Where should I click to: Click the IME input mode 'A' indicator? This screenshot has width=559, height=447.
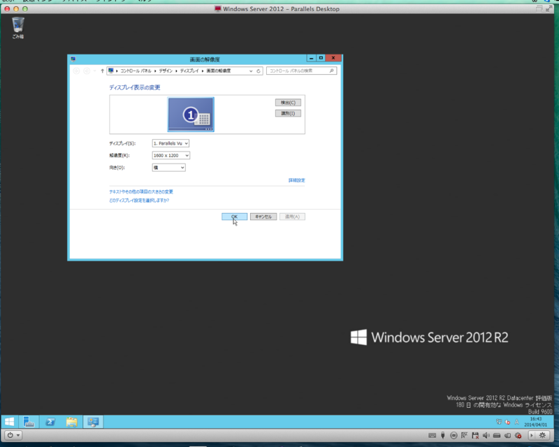[x=516, y=422]
